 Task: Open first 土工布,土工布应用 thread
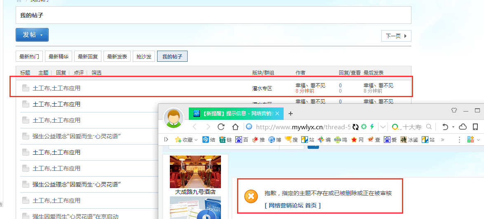click(x=56, y=88)
